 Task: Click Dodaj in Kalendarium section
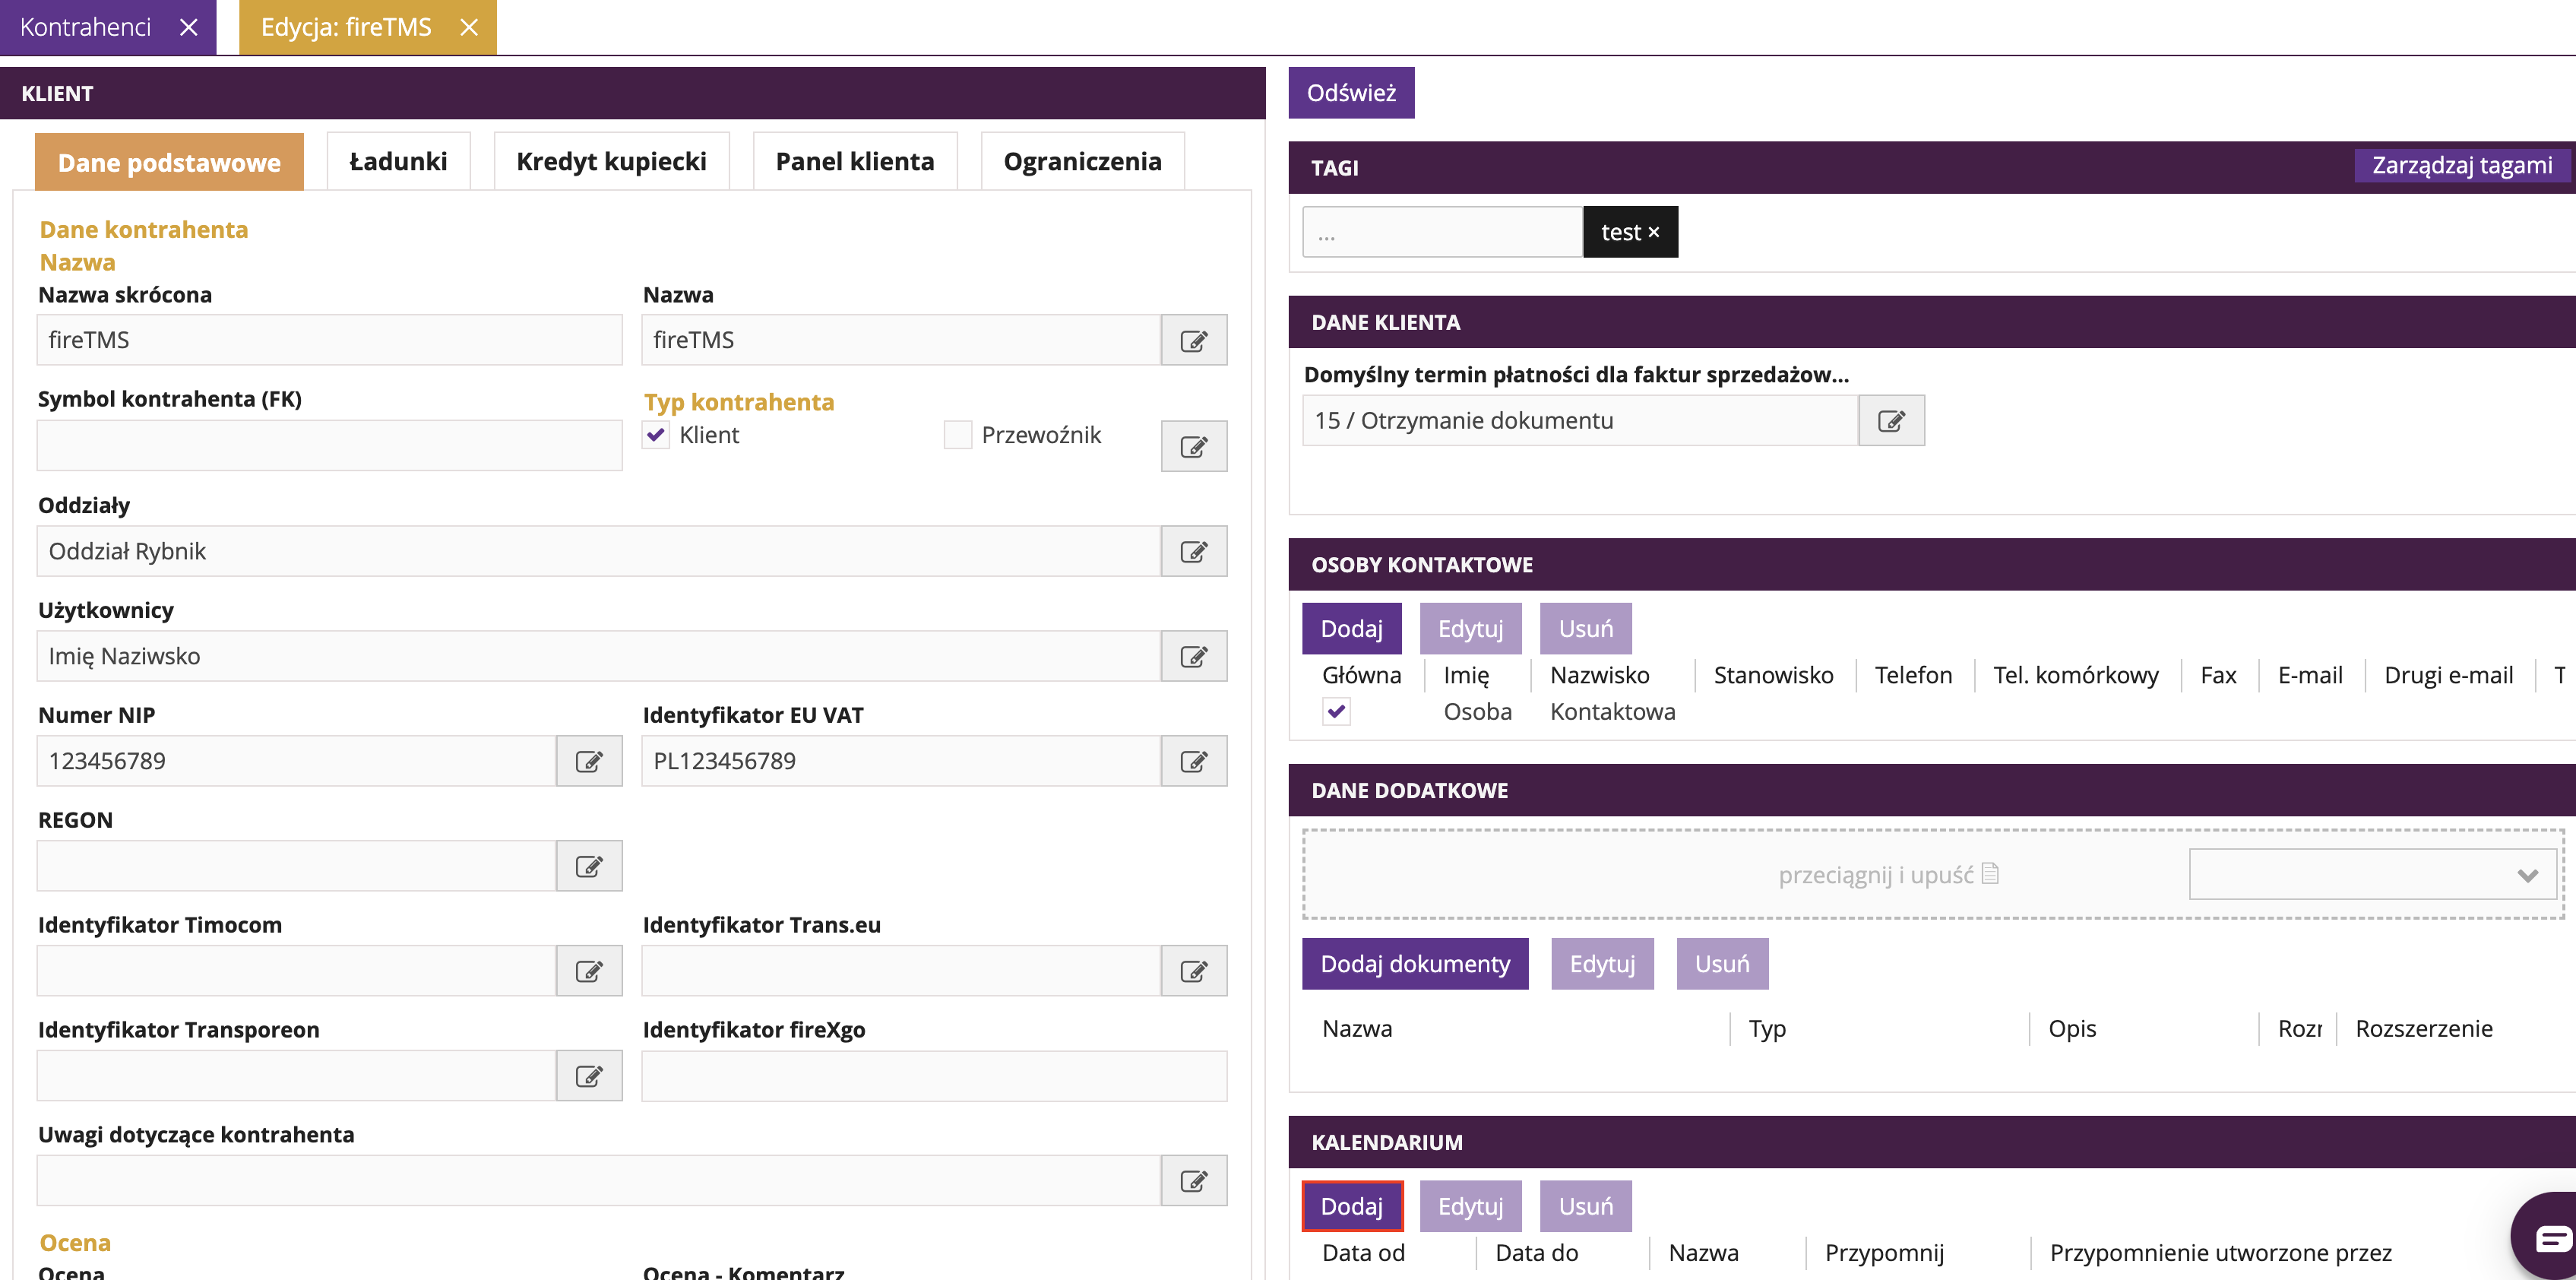tap(1351, 1207)
